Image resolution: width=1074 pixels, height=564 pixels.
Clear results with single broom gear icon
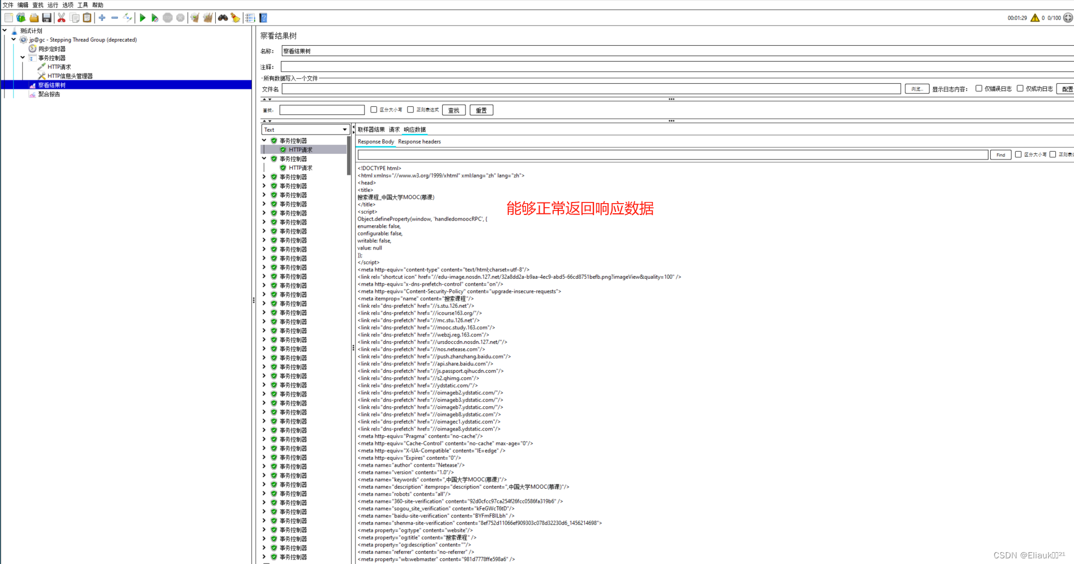pos(195,18)
